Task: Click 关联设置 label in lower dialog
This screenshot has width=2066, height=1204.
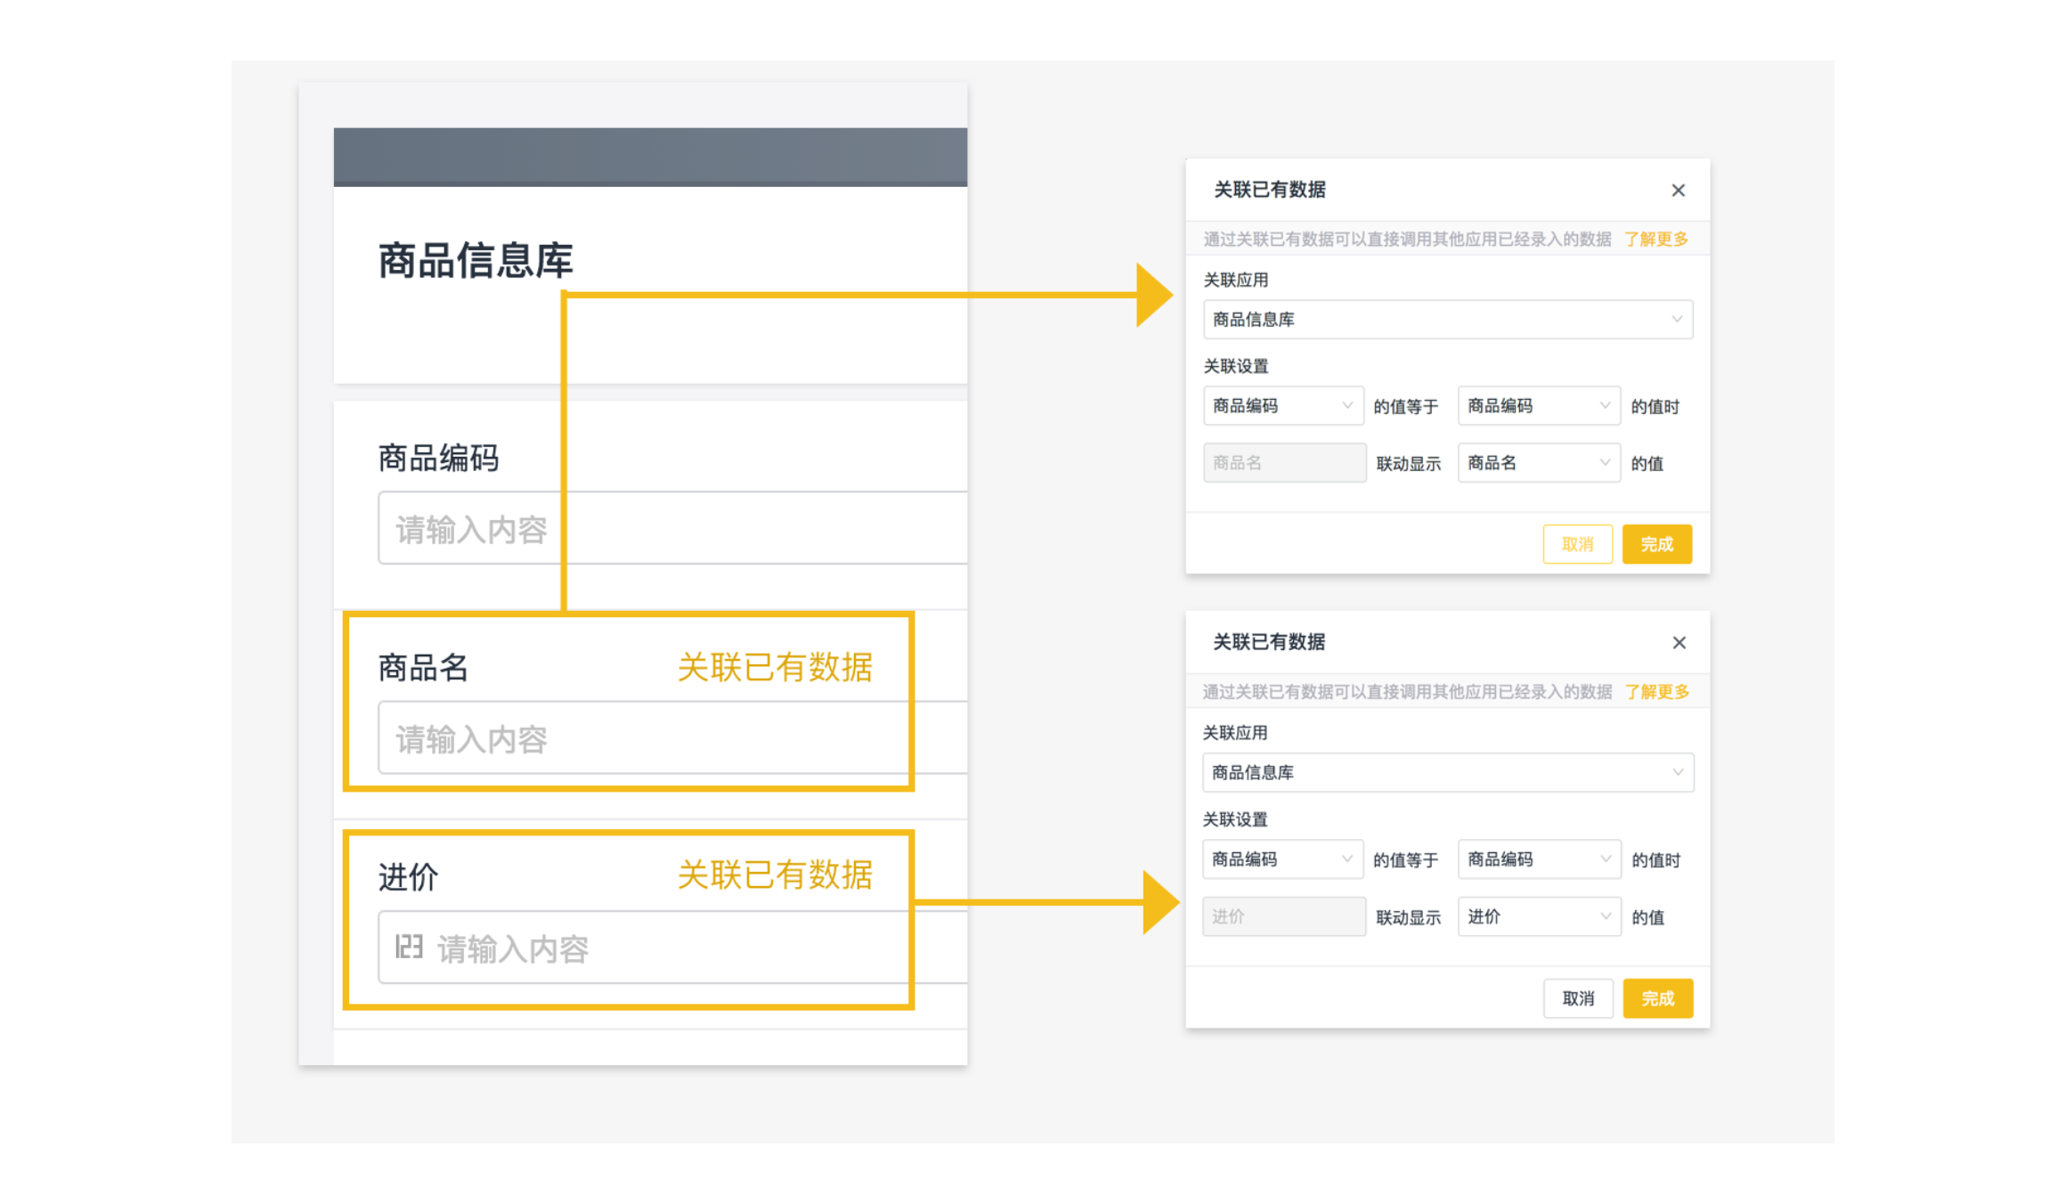Action: click(x=1235, y=819)
